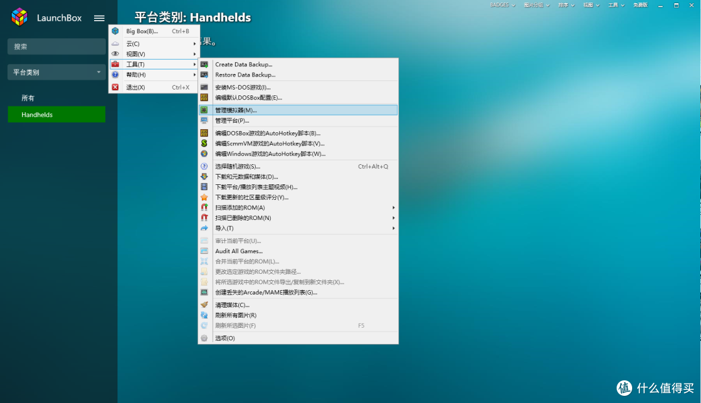The width and height of the screenshot is (701, 403).
Task: Click the Windows games AutoHotkey icon
Action: pyautogui.click(x=204, y=154)
